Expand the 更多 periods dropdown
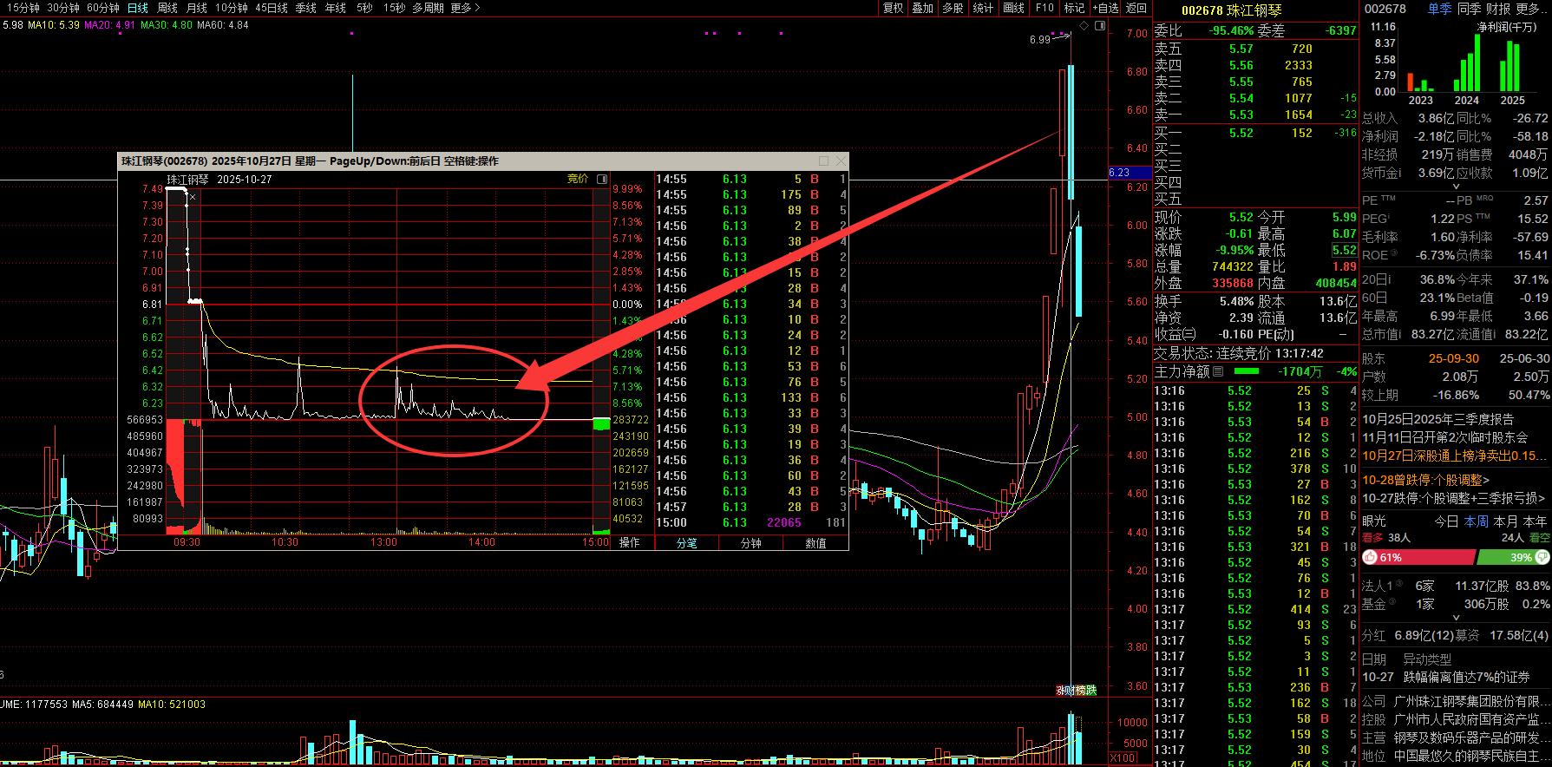Screen dimensions: 1552x767 (465, 8)
